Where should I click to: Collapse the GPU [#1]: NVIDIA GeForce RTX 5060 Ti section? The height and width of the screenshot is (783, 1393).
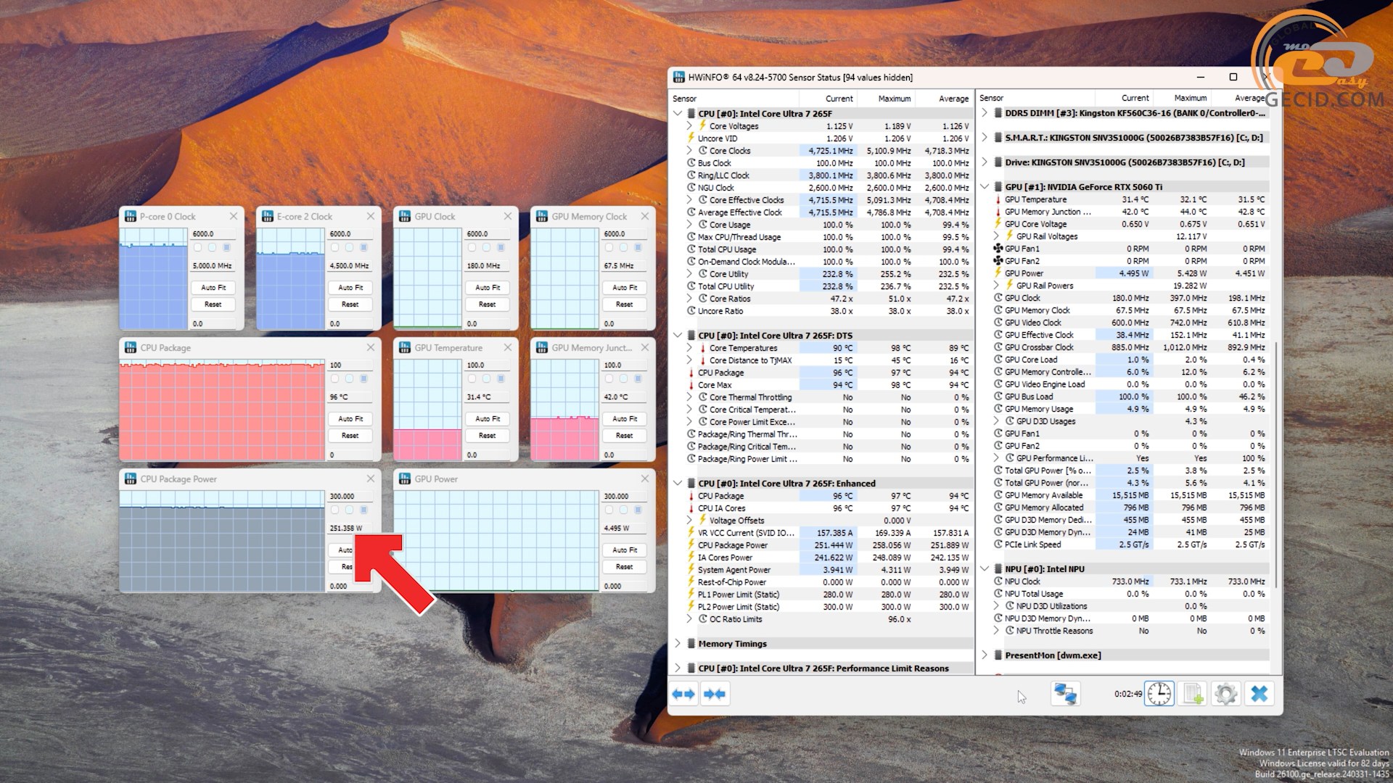pos(985,187)
